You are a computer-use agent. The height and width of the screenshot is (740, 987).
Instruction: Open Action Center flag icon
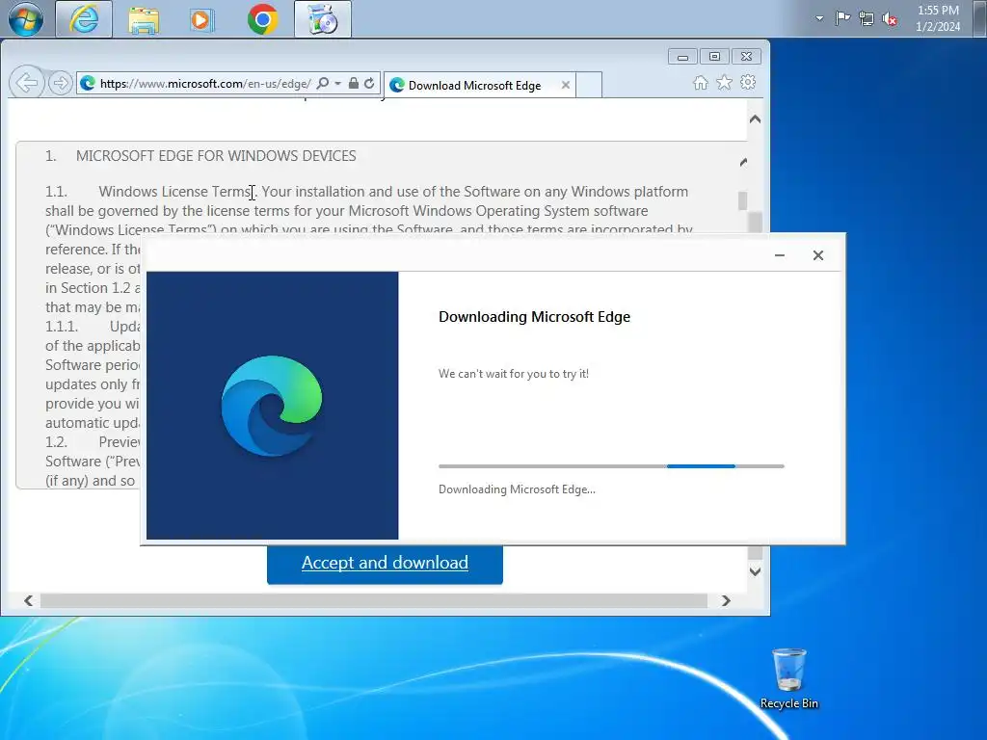pyautogui.click(x=842, y=18)
